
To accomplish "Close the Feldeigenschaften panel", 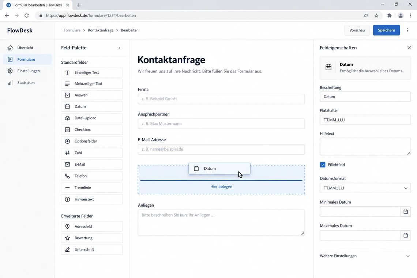I will coord(409,48).
